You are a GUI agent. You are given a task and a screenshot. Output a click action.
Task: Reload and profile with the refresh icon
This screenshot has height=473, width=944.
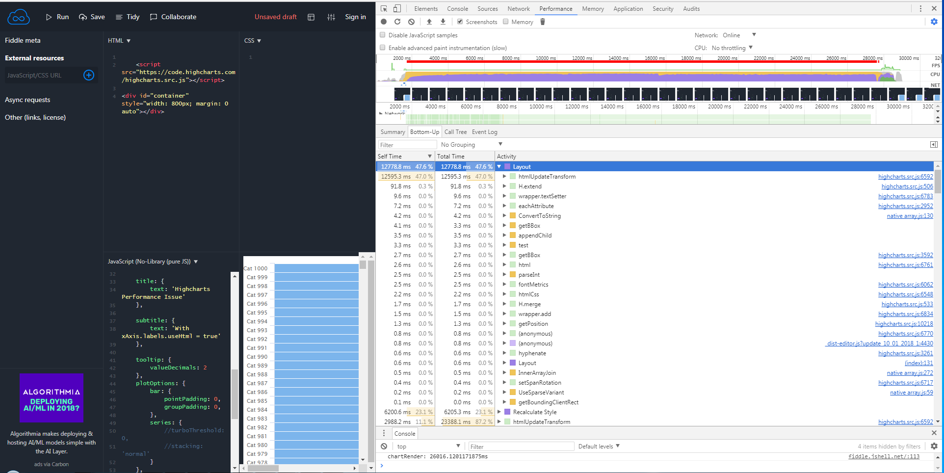click(x=397, y=22)
